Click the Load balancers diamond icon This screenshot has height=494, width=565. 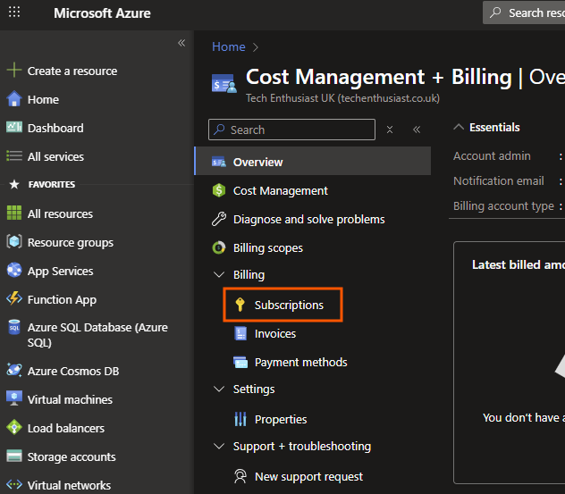[14, 427]
